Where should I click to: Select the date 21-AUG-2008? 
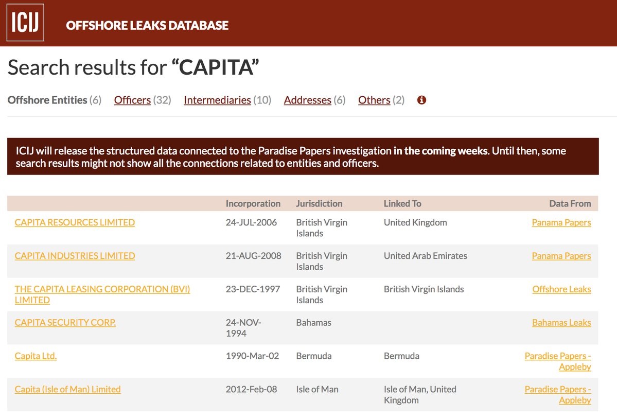(253, 256)
